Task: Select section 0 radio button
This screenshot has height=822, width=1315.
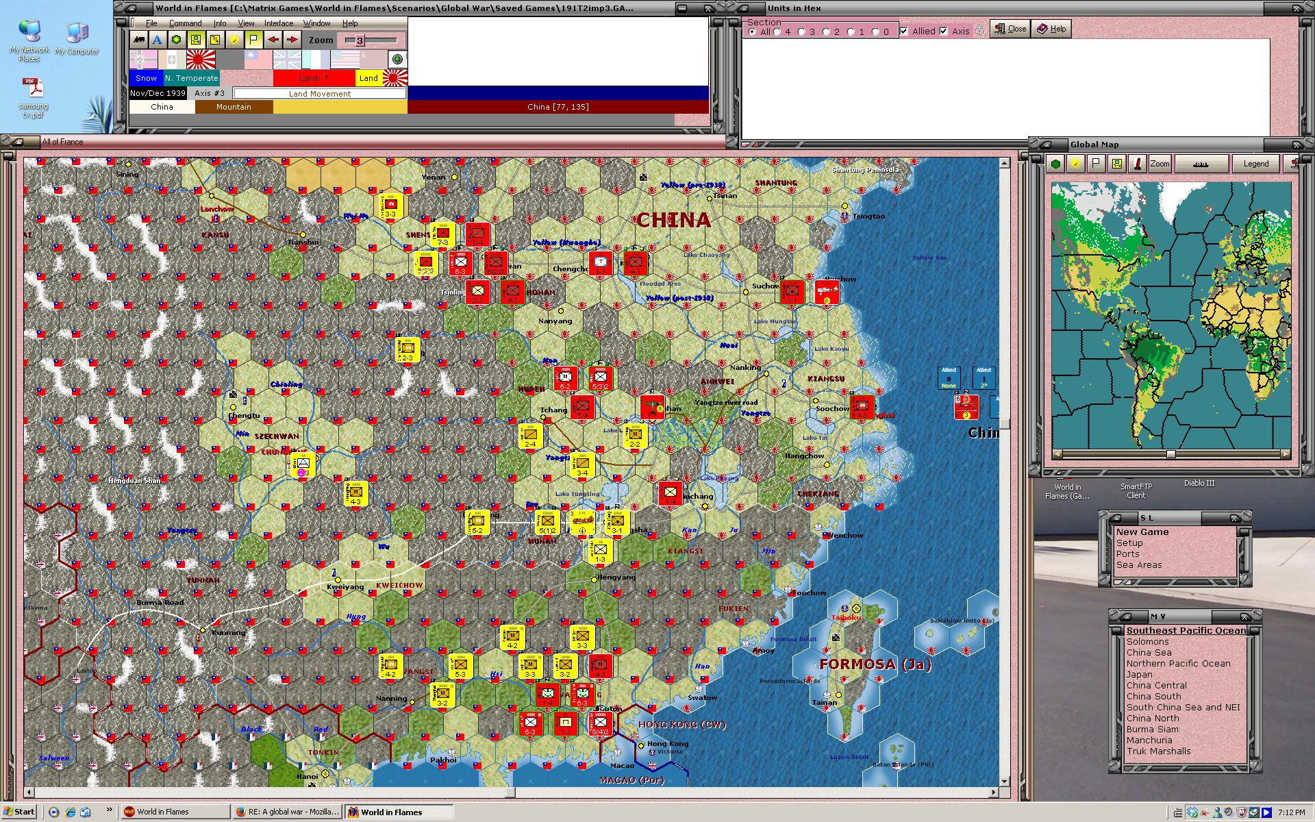Action: (x=876, y=32)
